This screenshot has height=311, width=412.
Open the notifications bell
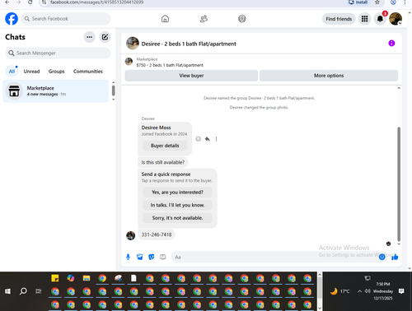pyautogui.click(x=380, y=19)
